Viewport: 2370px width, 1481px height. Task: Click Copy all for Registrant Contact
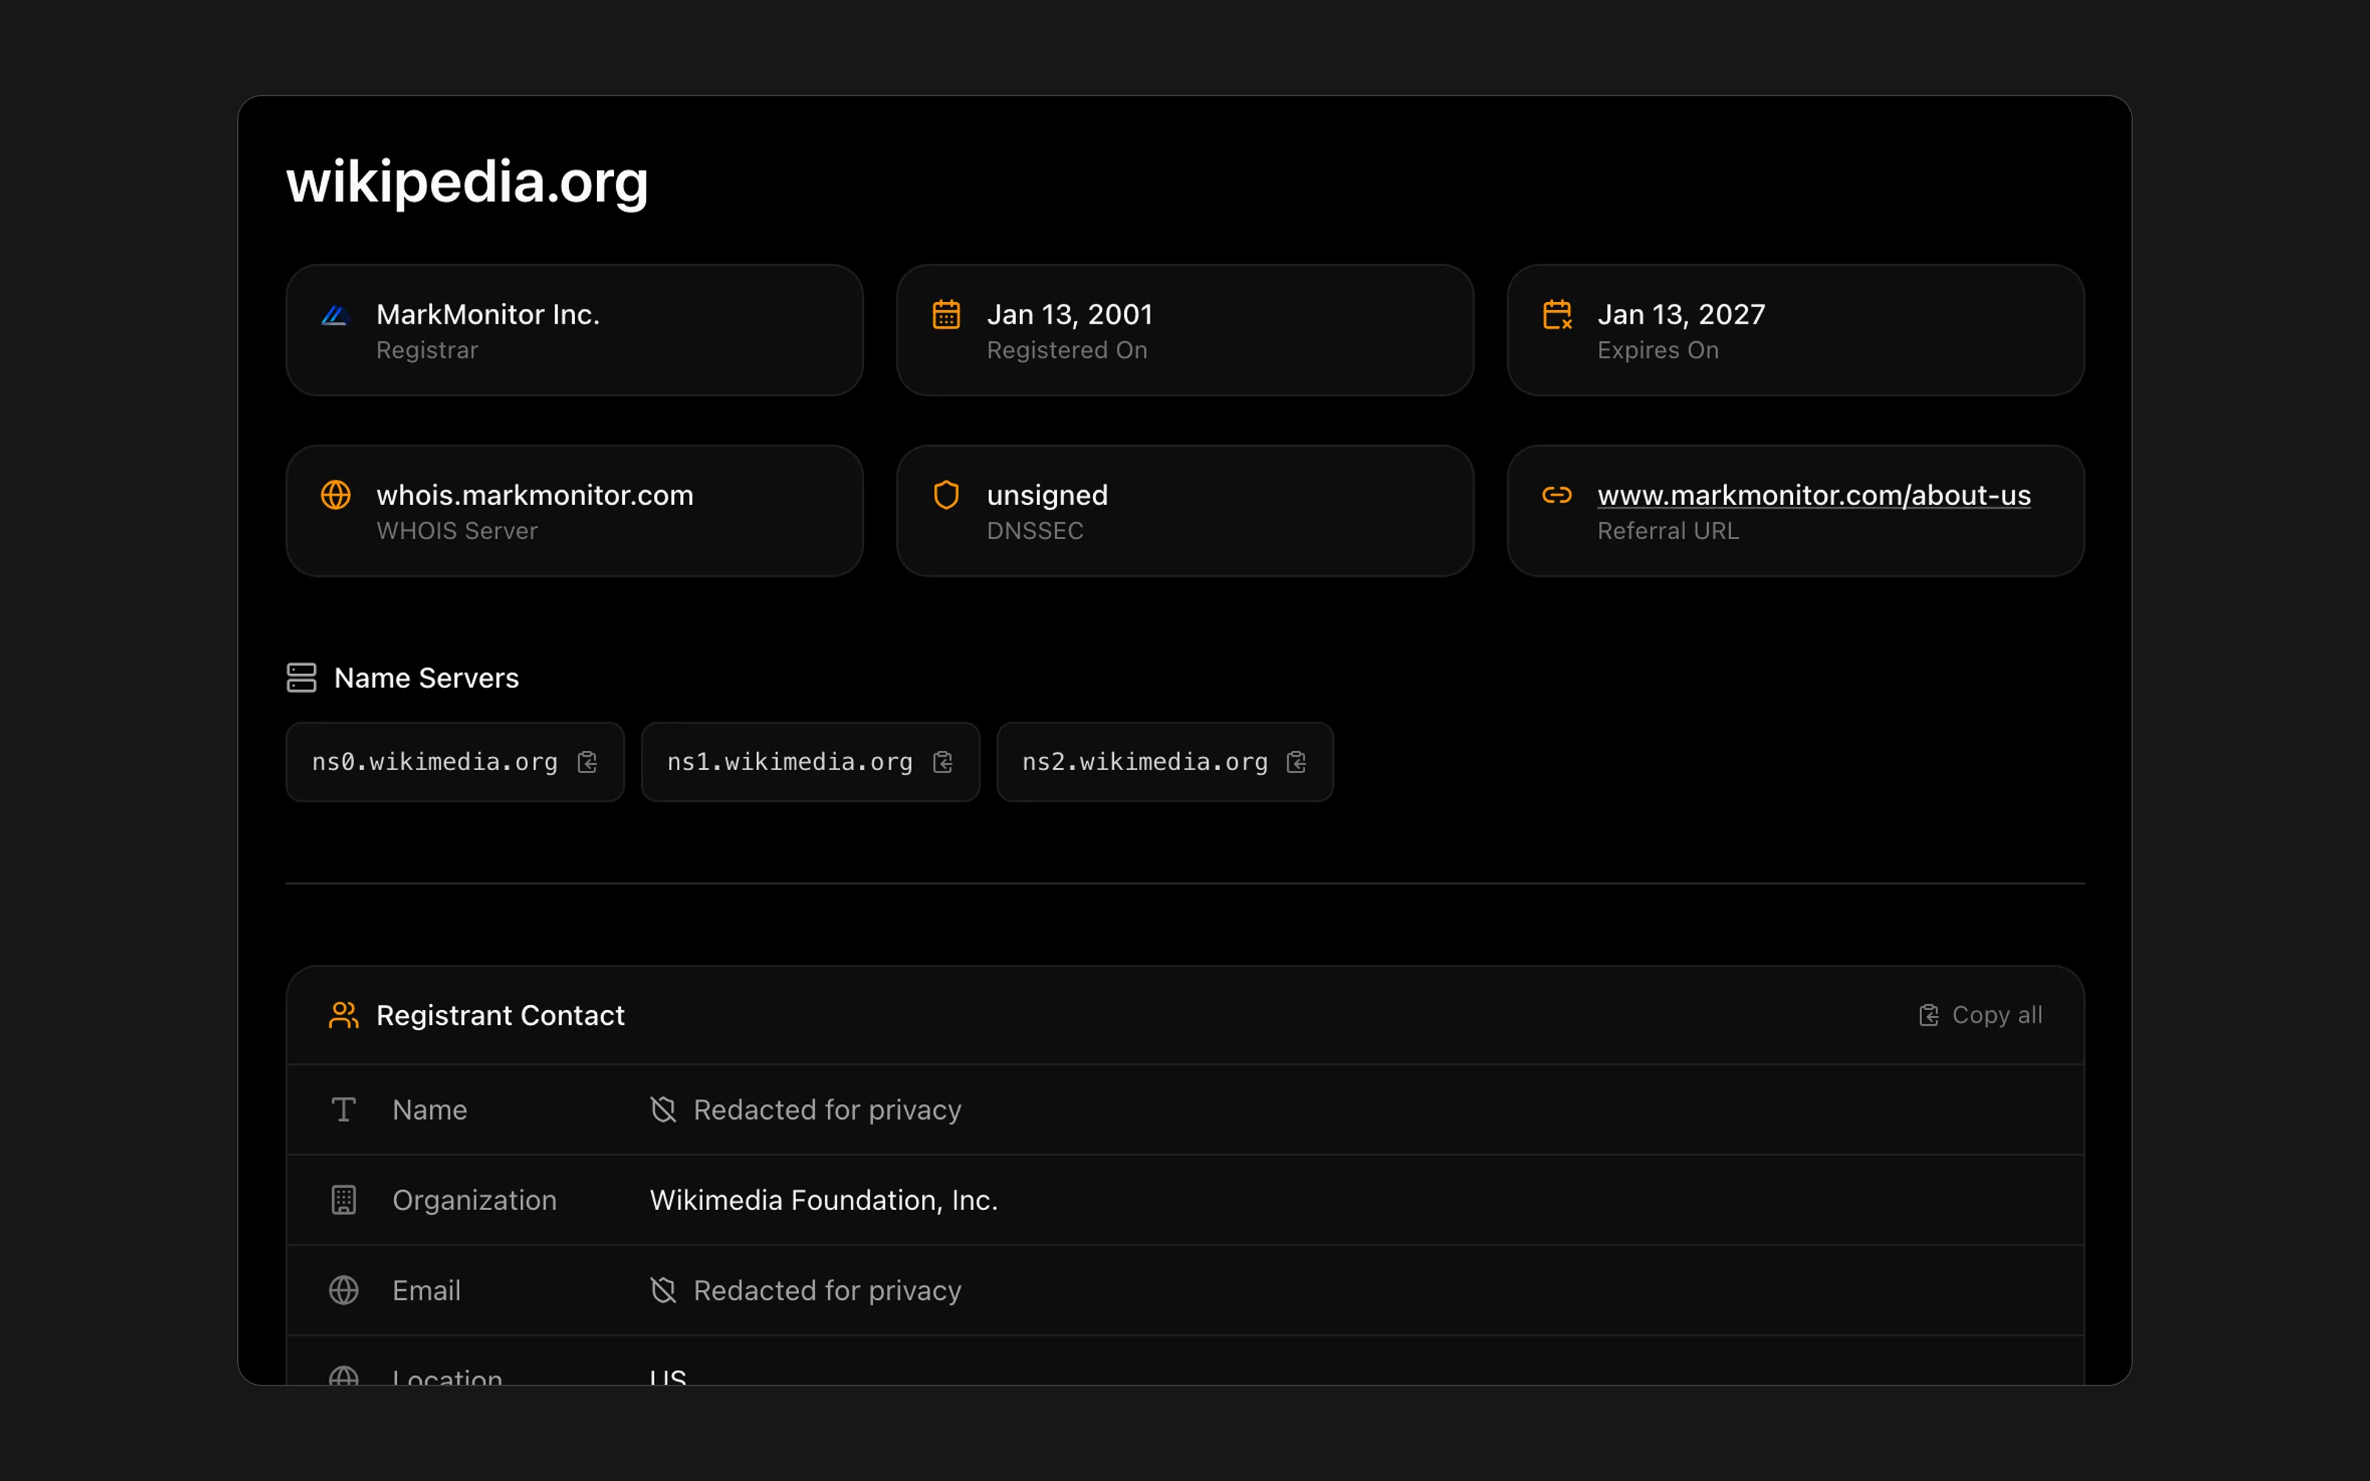tap(1980, 1014)
